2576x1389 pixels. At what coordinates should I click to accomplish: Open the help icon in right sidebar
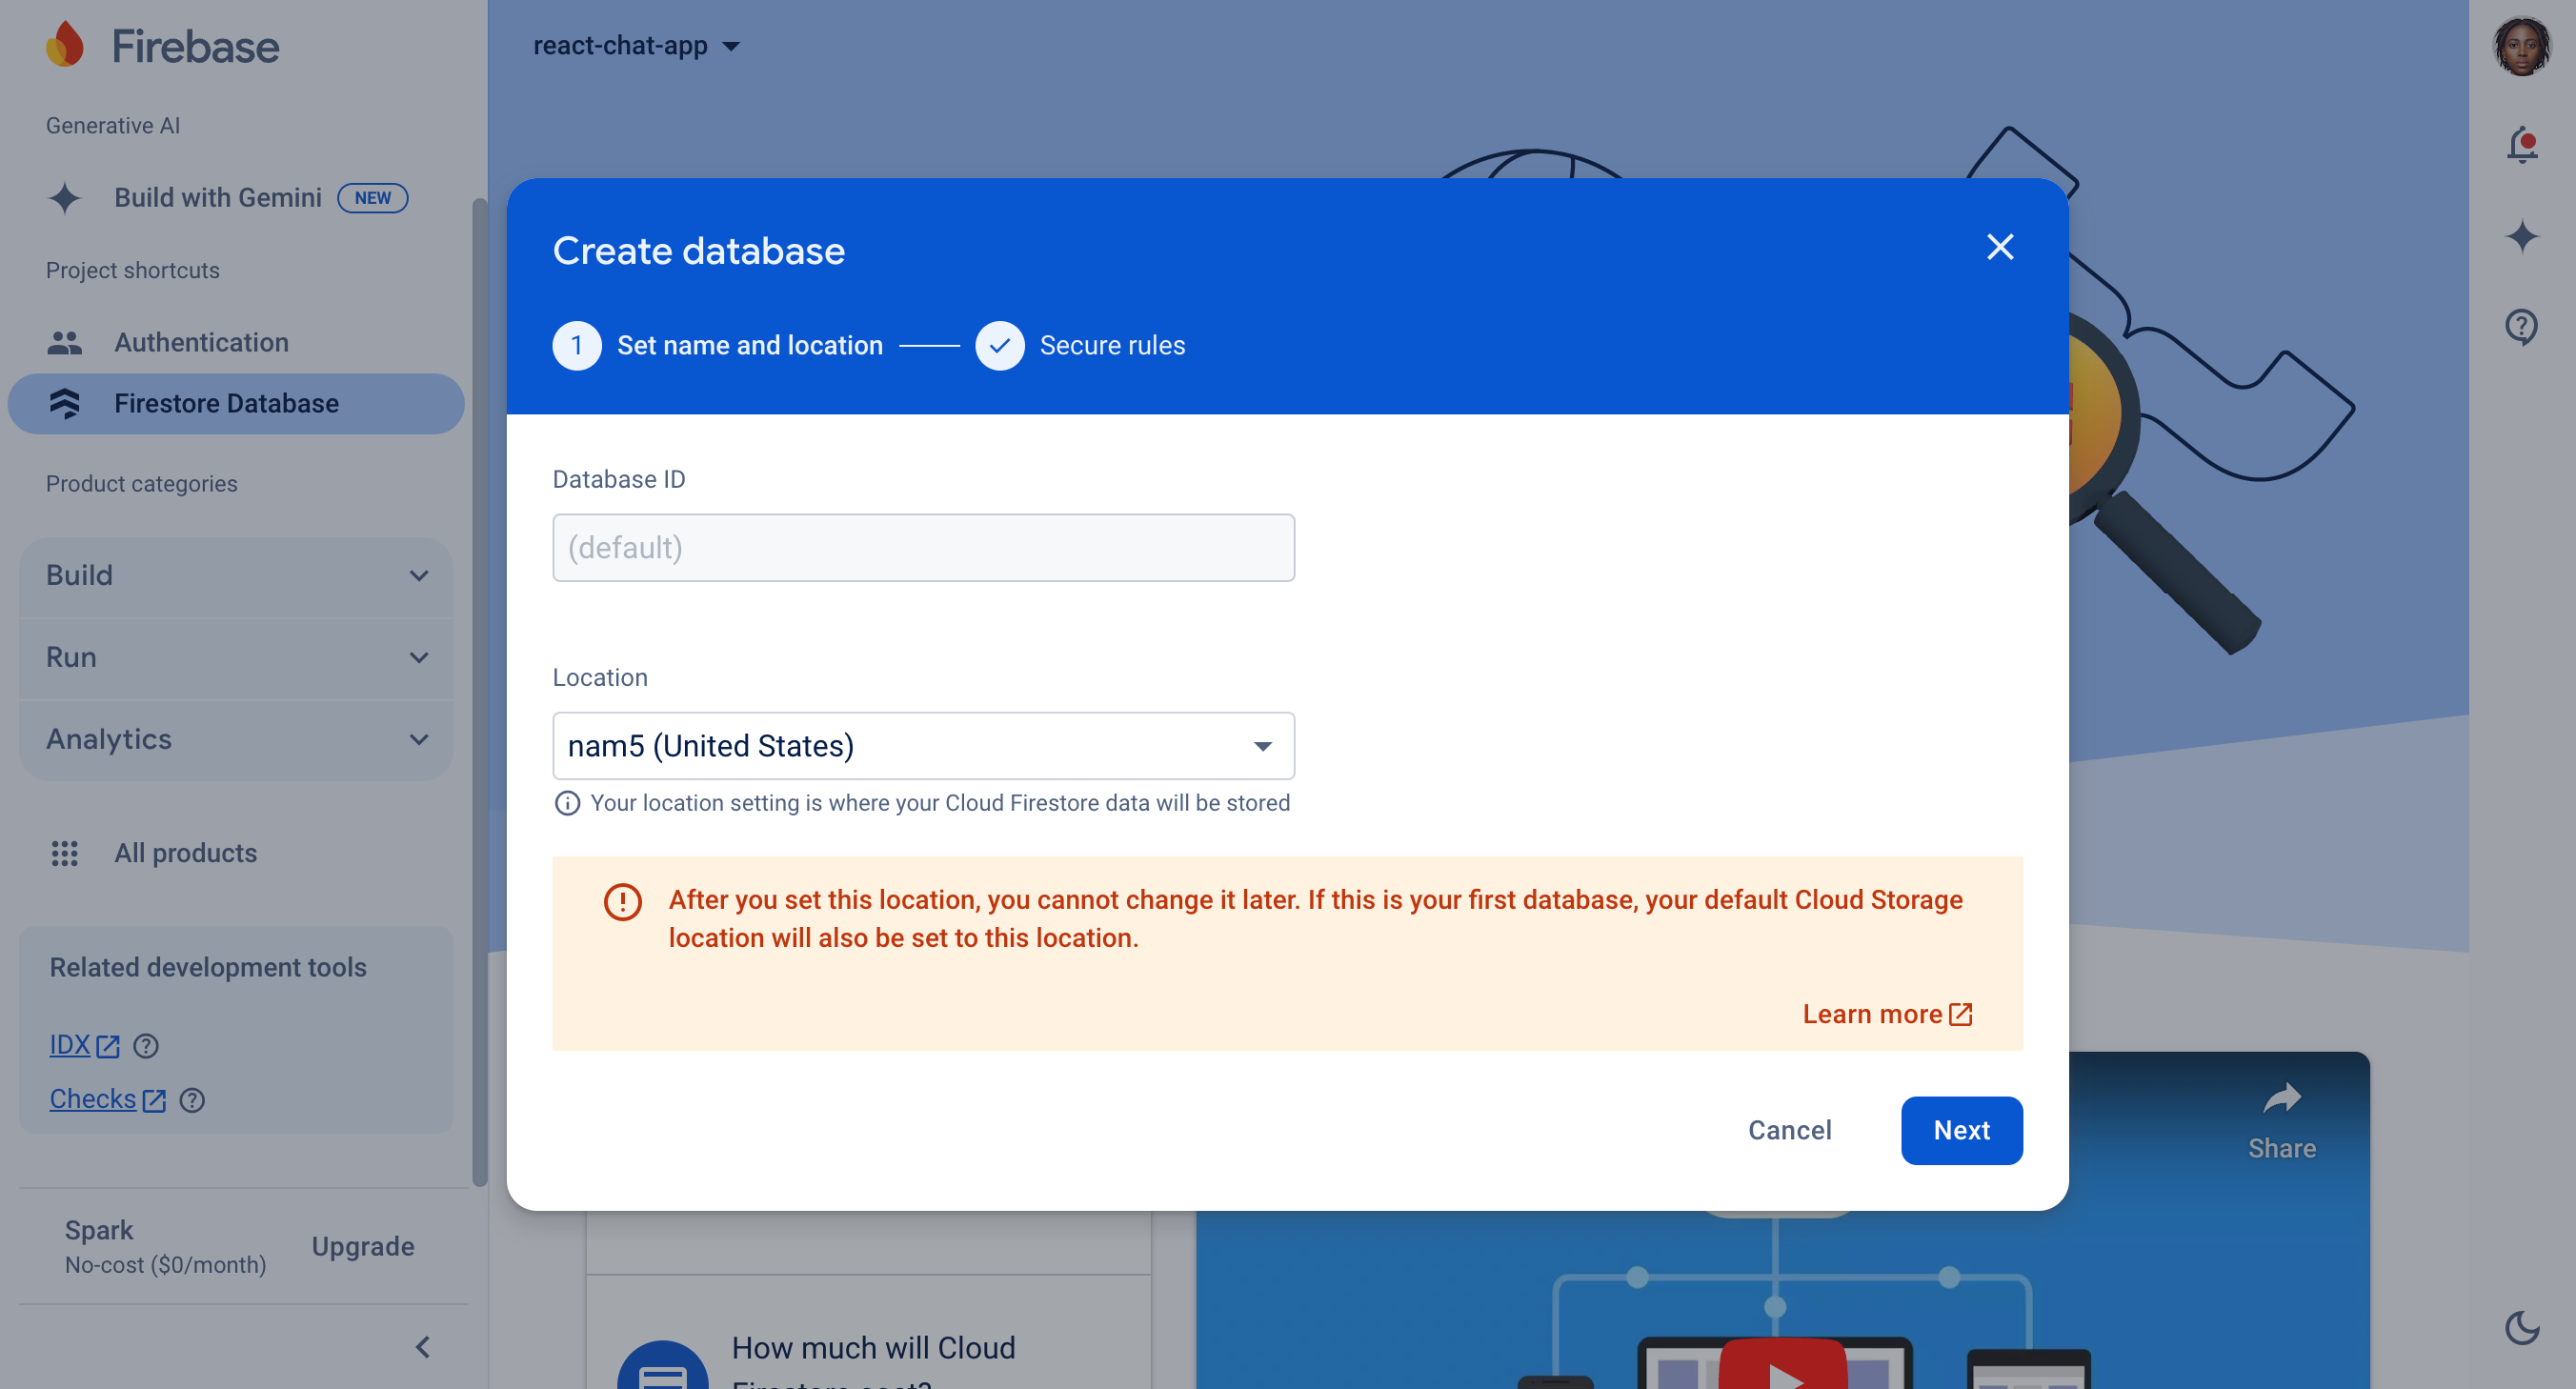pos(2522,327)
